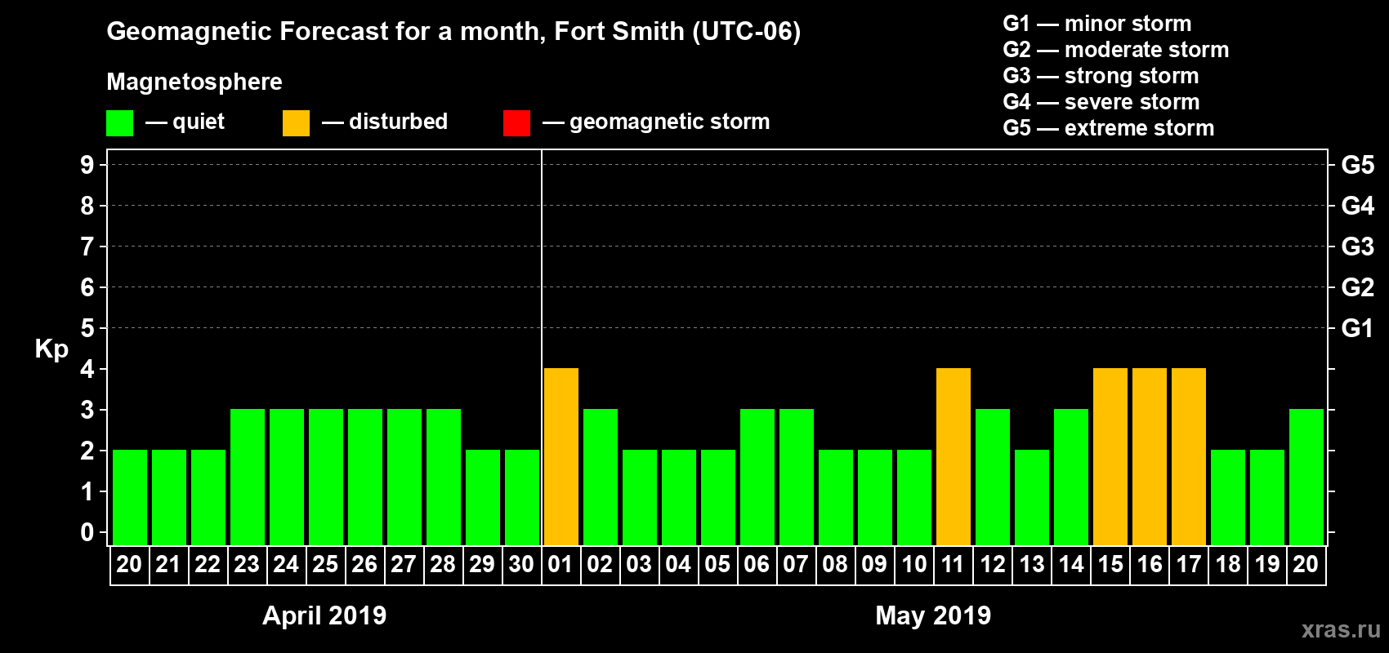1389x653 pixels.
Task: Click the G3 right axis label
Action: click(1358, 247)
